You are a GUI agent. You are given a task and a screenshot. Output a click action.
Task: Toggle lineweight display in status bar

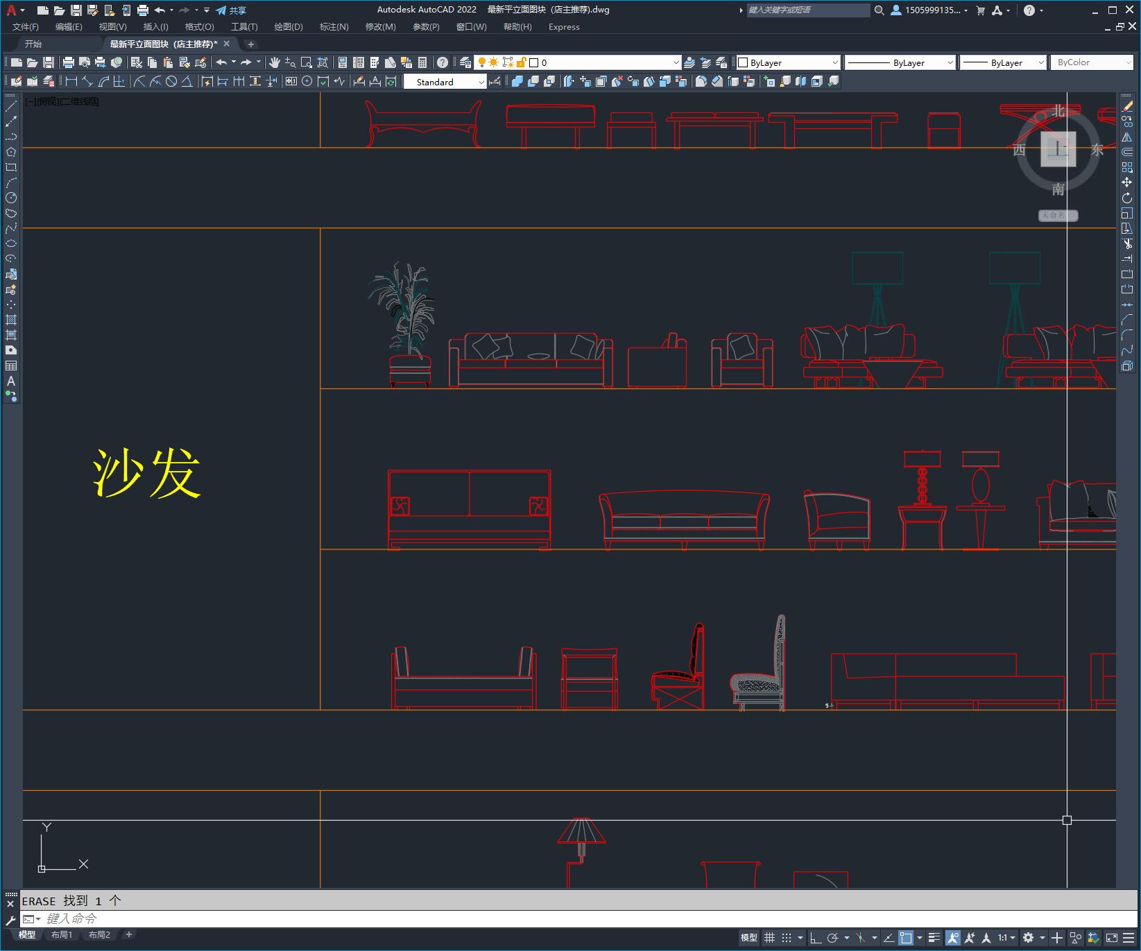tap(934, 938)
